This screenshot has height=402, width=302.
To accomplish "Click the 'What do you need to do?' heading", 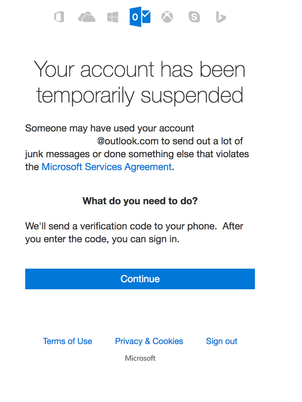I will (x=140, y=201).
